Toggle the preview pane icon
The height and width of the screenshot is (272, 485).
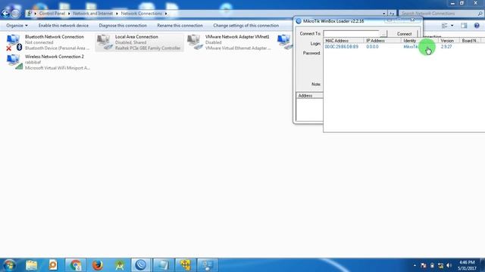coord(464,26)
